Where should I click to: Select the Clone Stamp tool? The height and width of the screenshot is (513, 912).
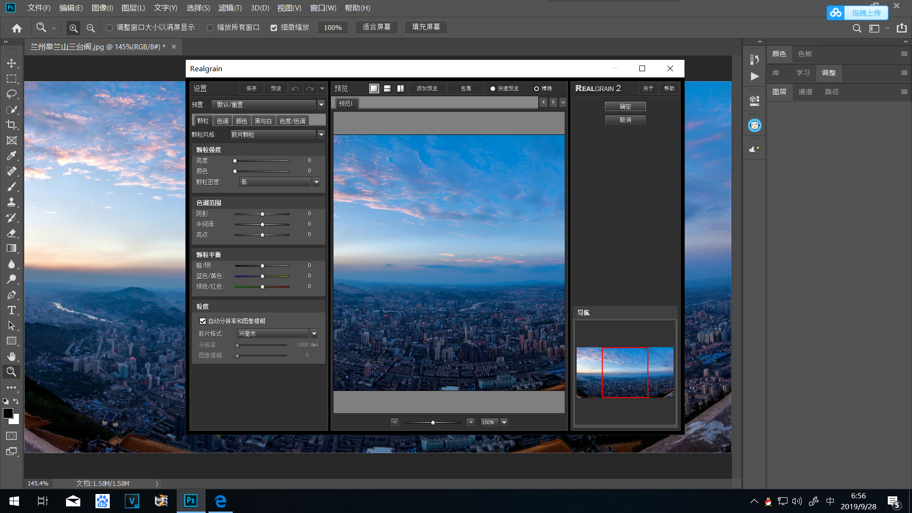pos(11,202)
